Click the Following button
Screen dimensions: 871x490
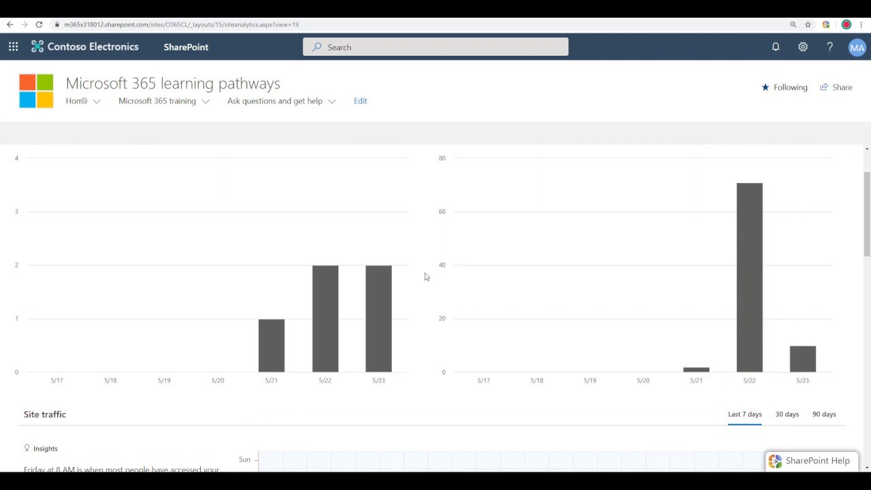[785, 87]
